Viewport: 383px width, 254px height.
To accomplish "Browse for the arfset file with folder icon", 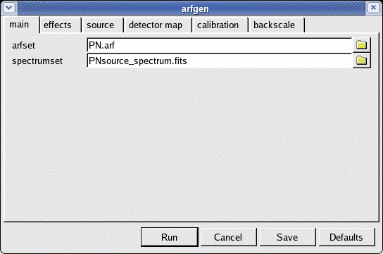I will [361, 45].
